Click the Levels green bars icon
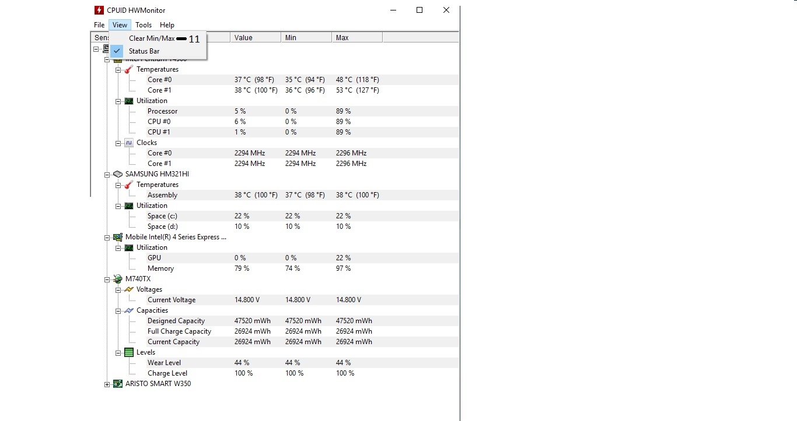Image resolution: width=797 pixels, height=421 pixels. tap(129, 352)
